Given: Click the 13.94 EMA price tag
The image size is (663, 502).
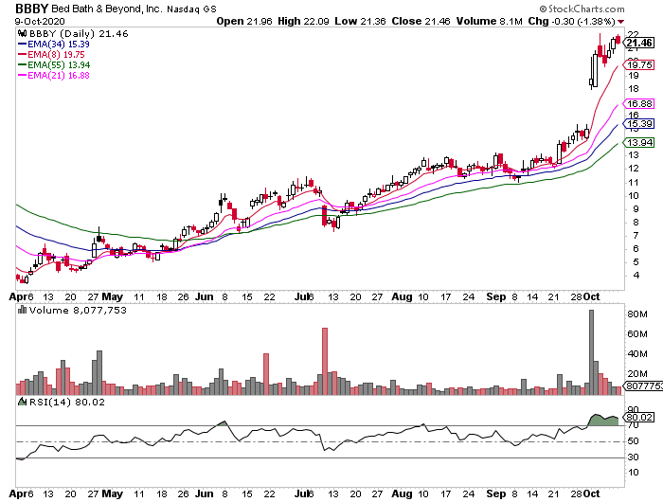Looking at the screenshot, I should tap(639, 143).
